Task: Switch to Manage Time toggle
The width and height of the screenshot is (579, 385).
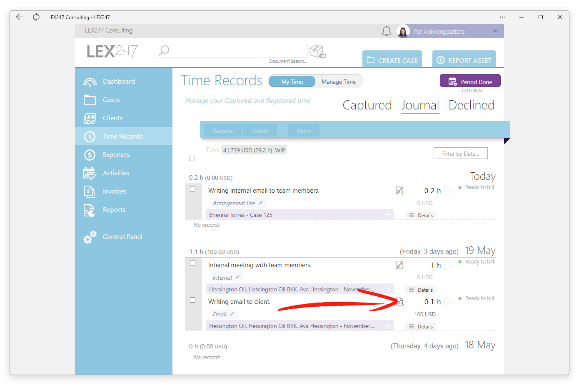Action: [x=339, y=82]
